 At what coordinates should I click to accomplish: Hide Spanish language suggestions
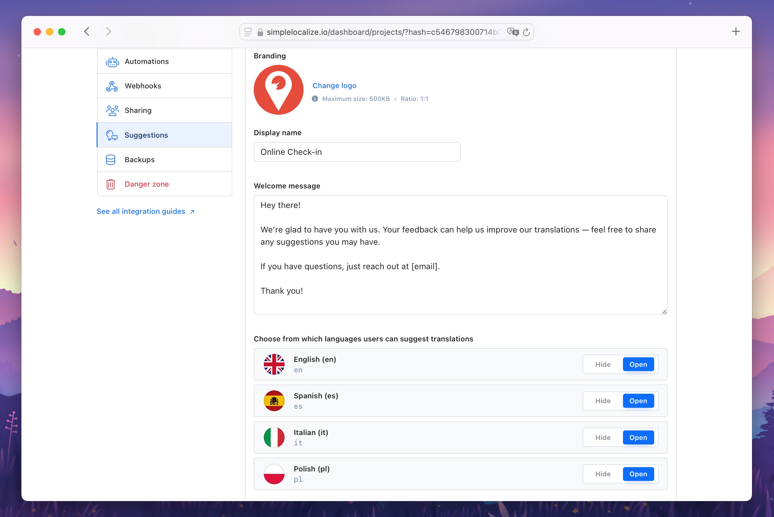point(603,400)
